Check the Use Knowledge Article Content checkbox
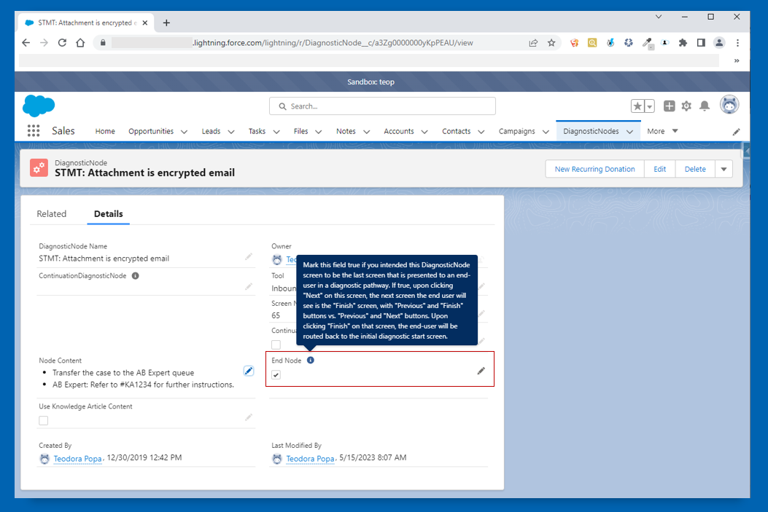Screen dimensions: 768x512 coord(43,420)
